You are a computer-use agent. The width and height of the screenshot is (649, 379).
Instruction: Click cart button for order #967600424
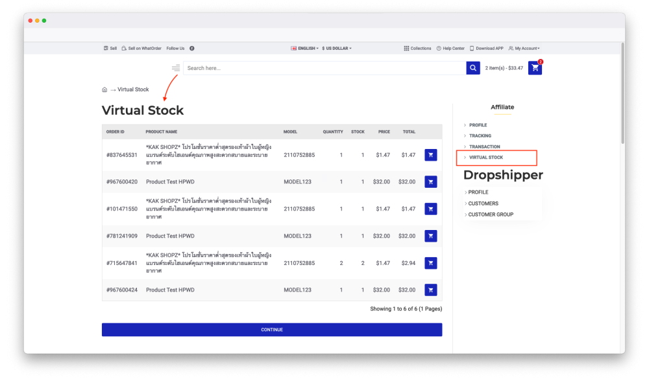pos(430,290)
